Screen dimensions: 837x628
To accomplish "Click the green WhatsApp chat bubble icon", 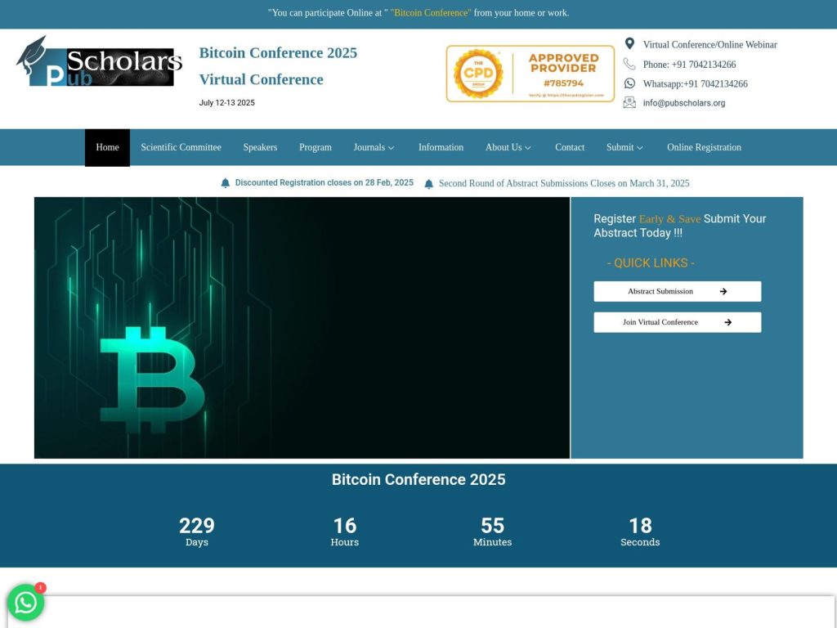I will coord(25,603).
